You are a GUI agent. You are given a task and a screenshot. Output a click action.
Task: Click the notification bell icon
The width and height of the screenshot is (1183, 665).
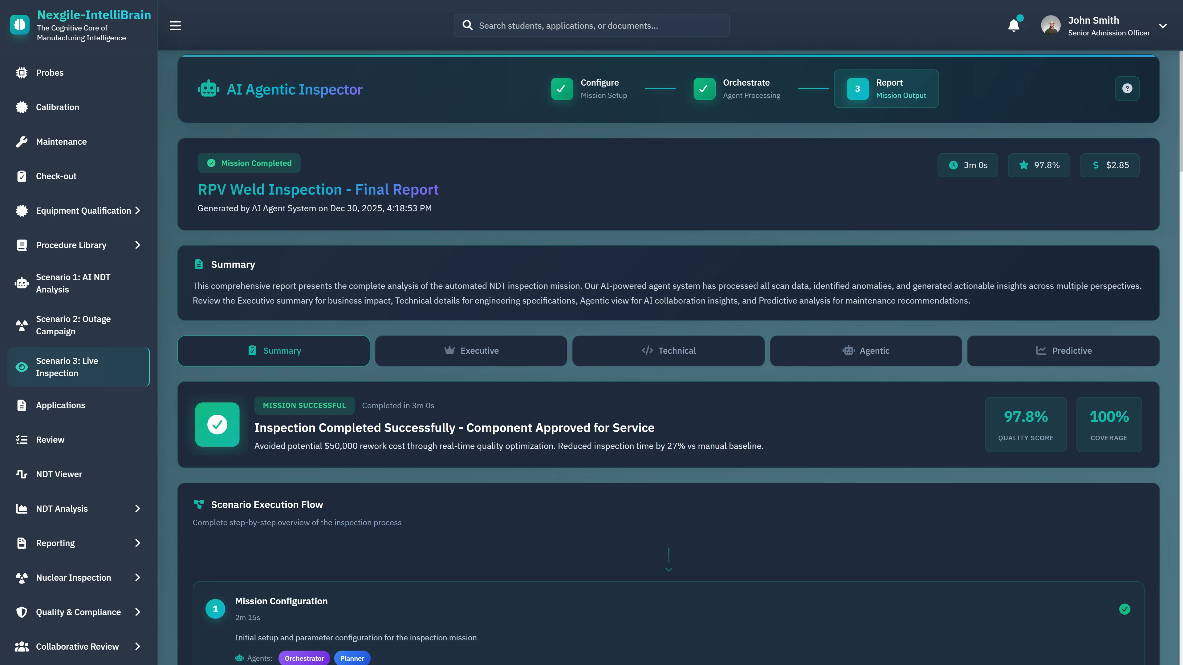point(1014,26)
